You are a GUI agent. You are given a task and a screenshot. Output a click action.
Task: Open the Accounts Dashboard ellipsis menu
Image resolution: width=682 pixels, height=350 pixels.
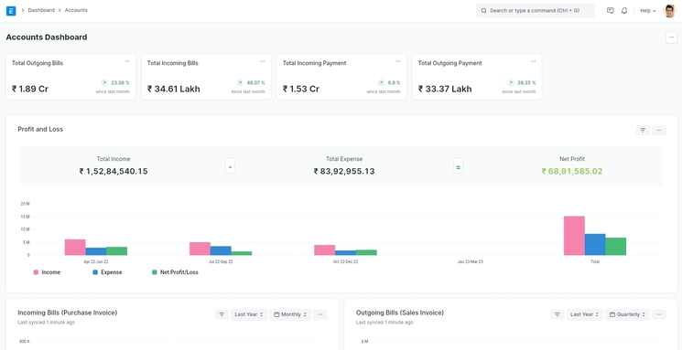tap(672, 37)
